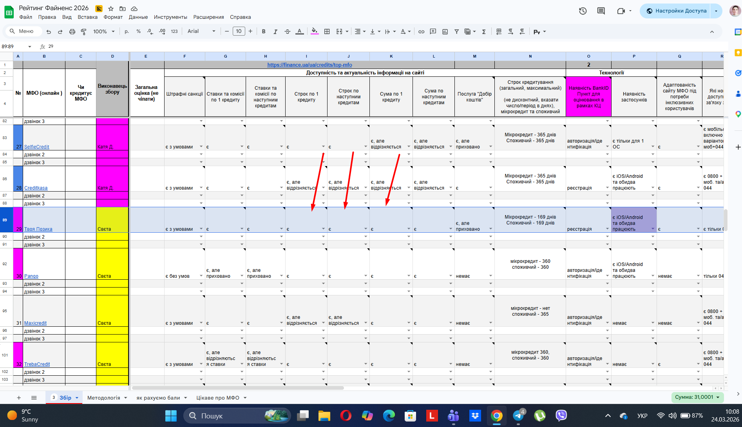This screenshot has height=427, width=742.
Task: Open Google Keep side panel
Action: click(x=738, y=52)
